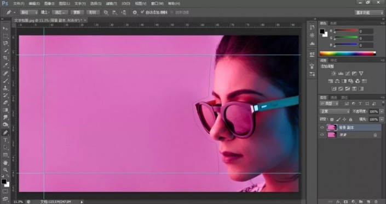The image size is (386, 204).
Task: Open the workspace switcher dropdown
Action: pos(369,13)
